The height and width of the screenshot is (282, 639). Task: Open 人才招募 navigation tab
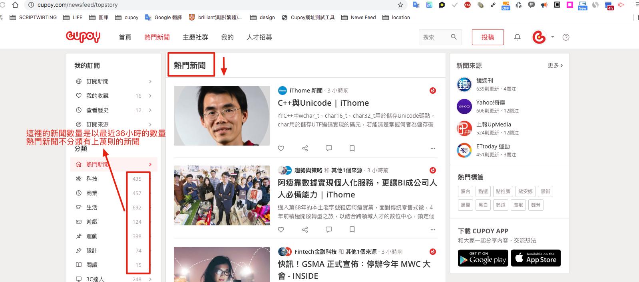(x=259, y=37)
